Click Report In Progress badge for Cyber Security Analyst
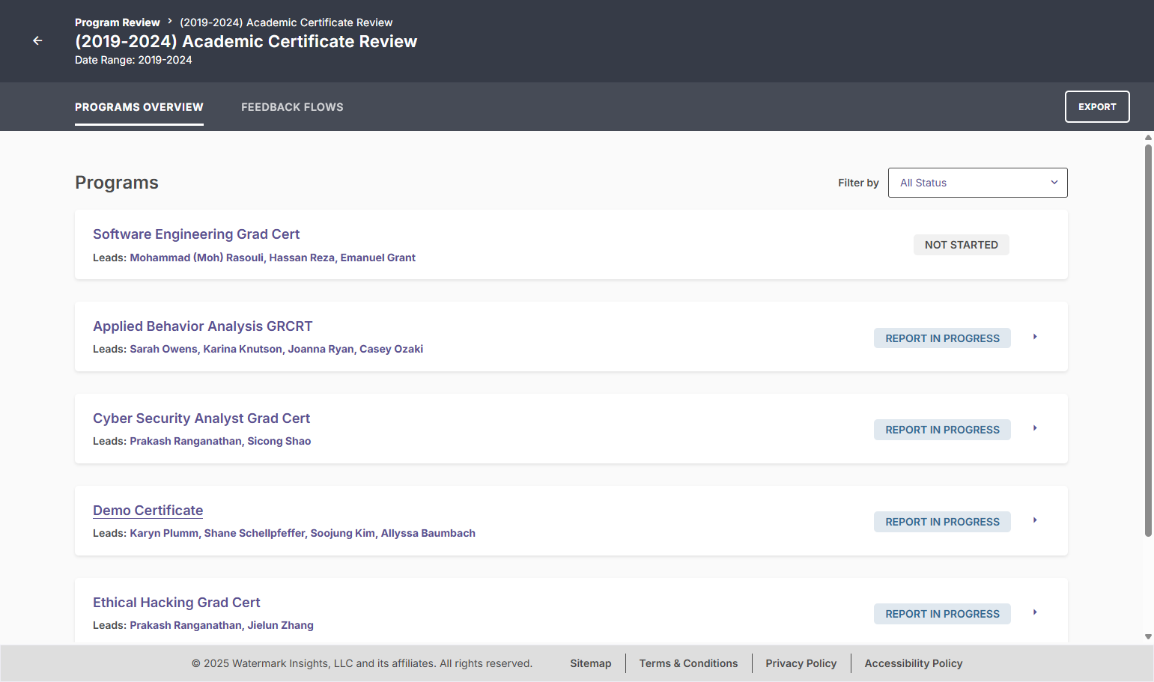1154x682 pixels. (x=942, y=430)
